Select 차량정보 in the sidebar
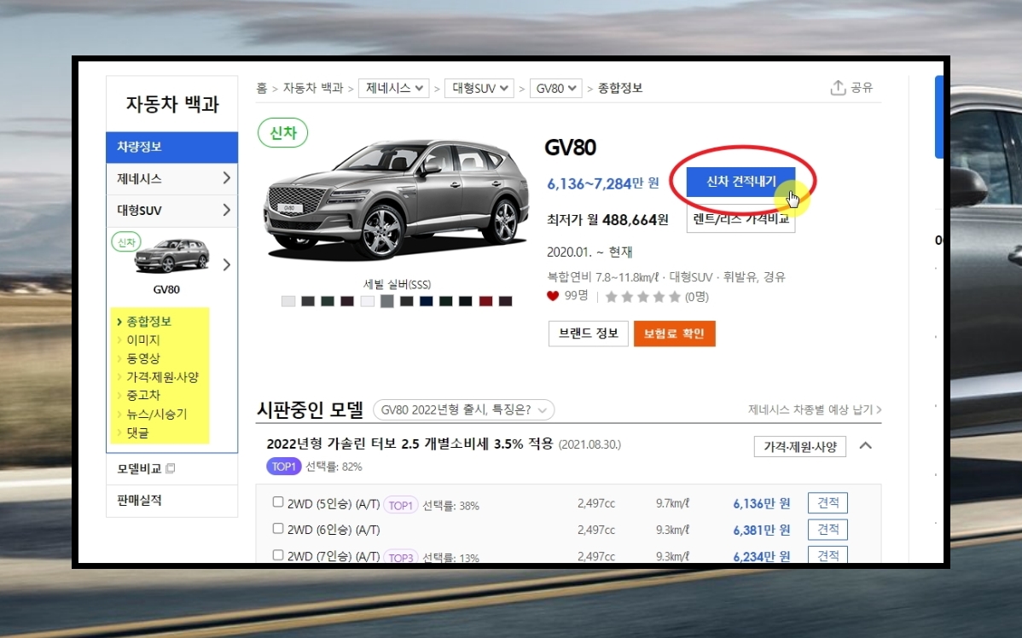 172,148
